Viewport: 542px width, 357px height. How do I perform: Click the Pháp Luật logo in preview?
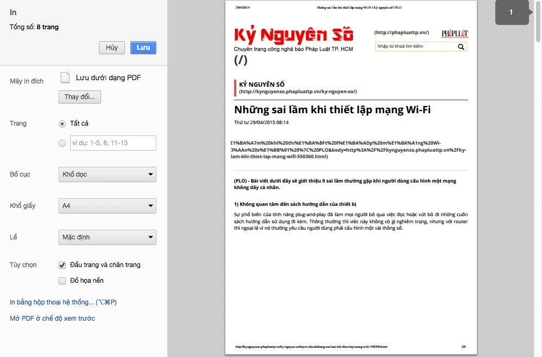click(454, 34)
